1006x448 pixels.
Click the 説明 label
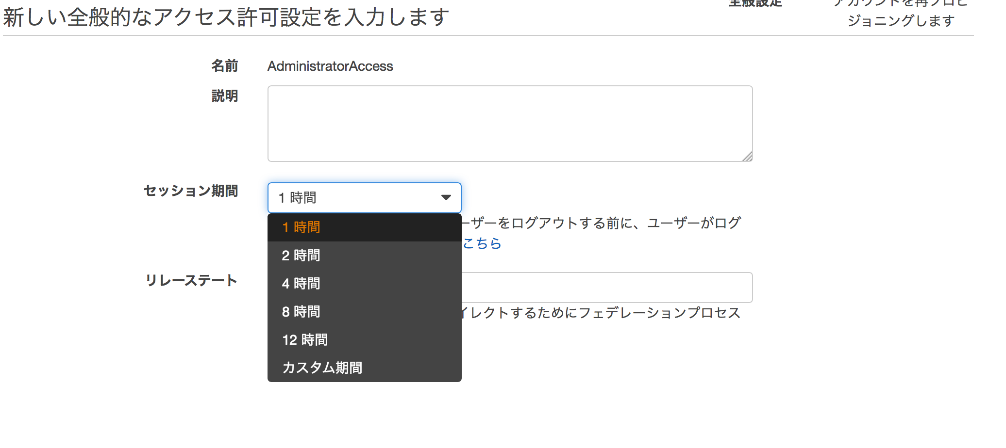(224, 96)
